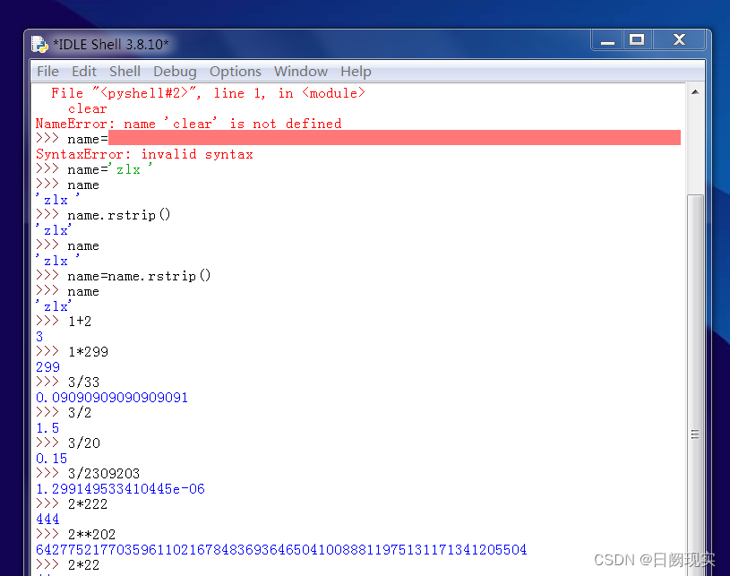This screenshot has width=730, height=576.
Task: Open the Debug menu
Action: coord(174,71)
